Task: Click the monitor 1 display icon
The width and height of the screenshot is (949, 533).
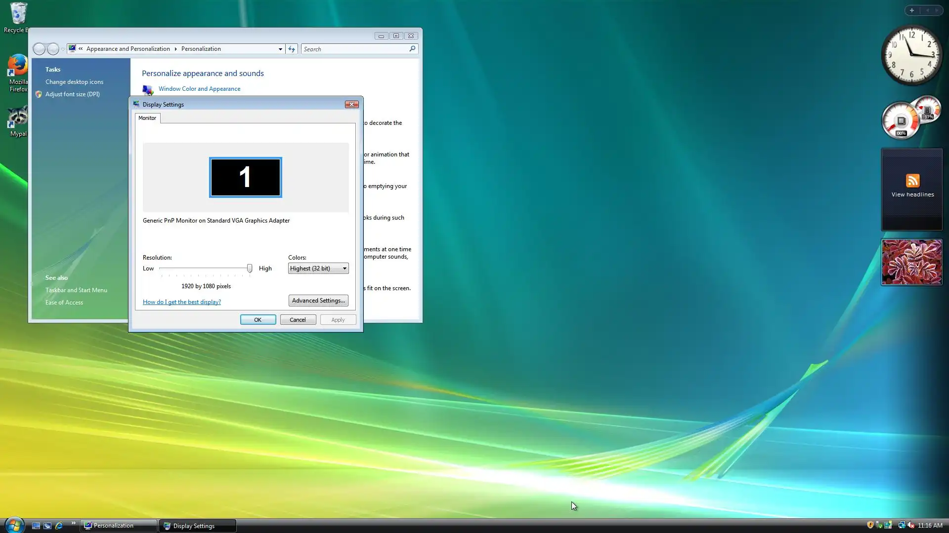Action: pos(245,177)
